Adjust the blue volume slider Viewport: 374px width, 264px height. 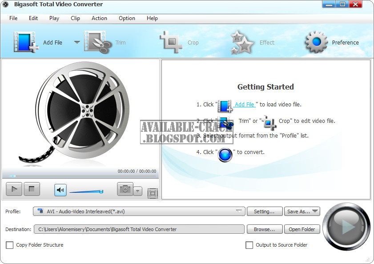coord(86,191)
